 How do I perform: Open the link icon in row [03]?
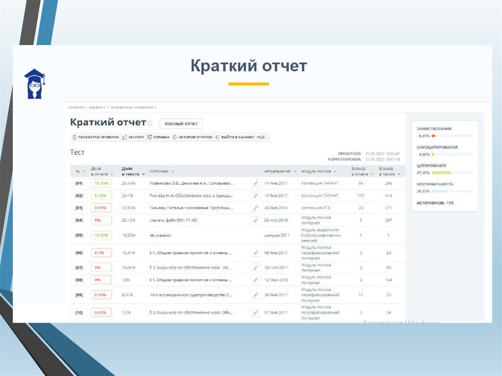click(255, 208)
